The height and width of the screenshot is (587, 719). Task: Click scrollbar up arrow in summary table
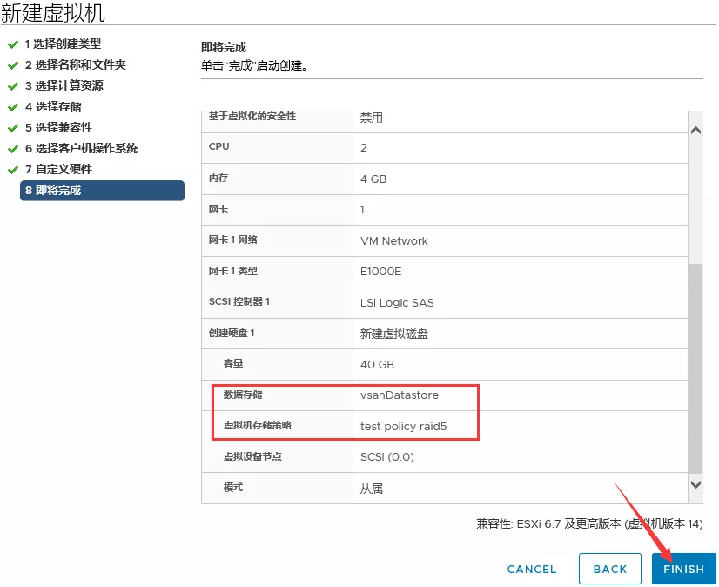[x=695, y=131]
